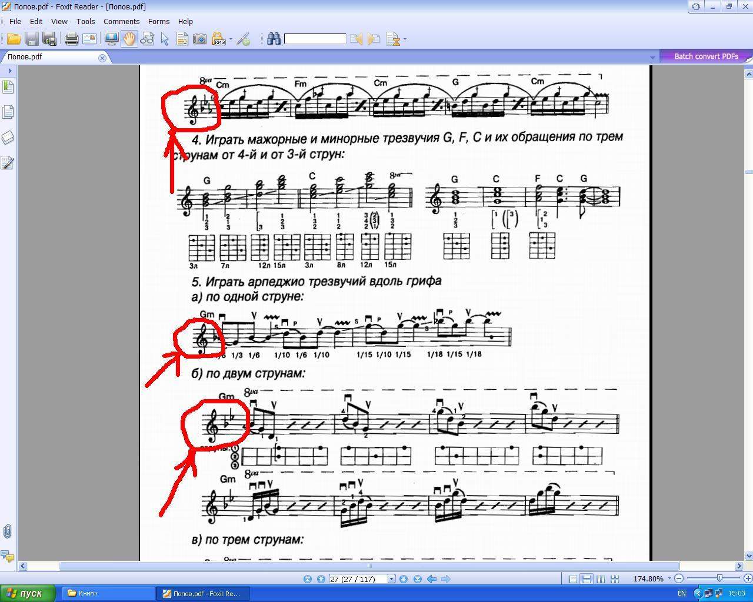Open the Attachments paperclip panel
Viewport: 753px width, 602px height.
click(7, 531)
